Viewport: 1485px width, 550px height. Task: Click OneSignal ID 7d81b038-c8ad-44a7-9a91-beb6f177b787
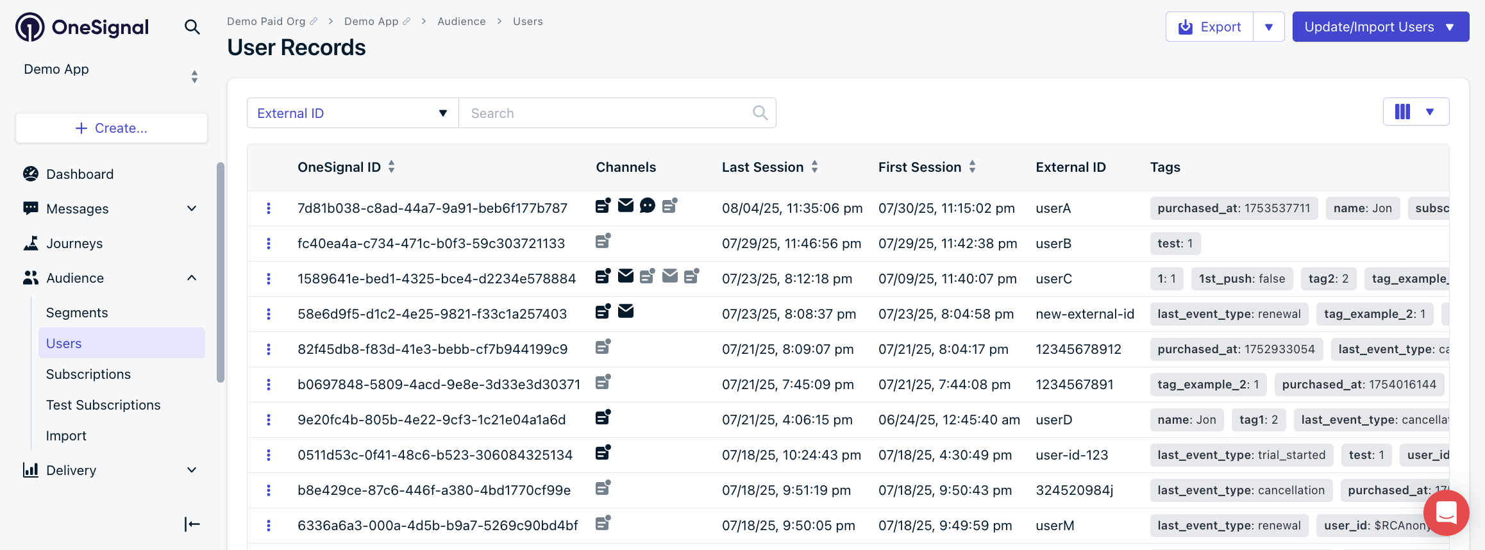point(433,208)
